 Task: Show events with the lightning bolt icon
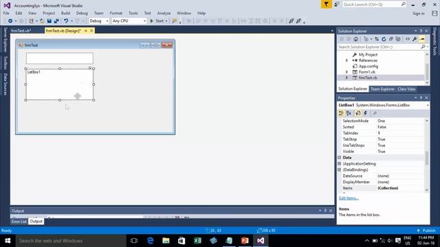[365, 113]
